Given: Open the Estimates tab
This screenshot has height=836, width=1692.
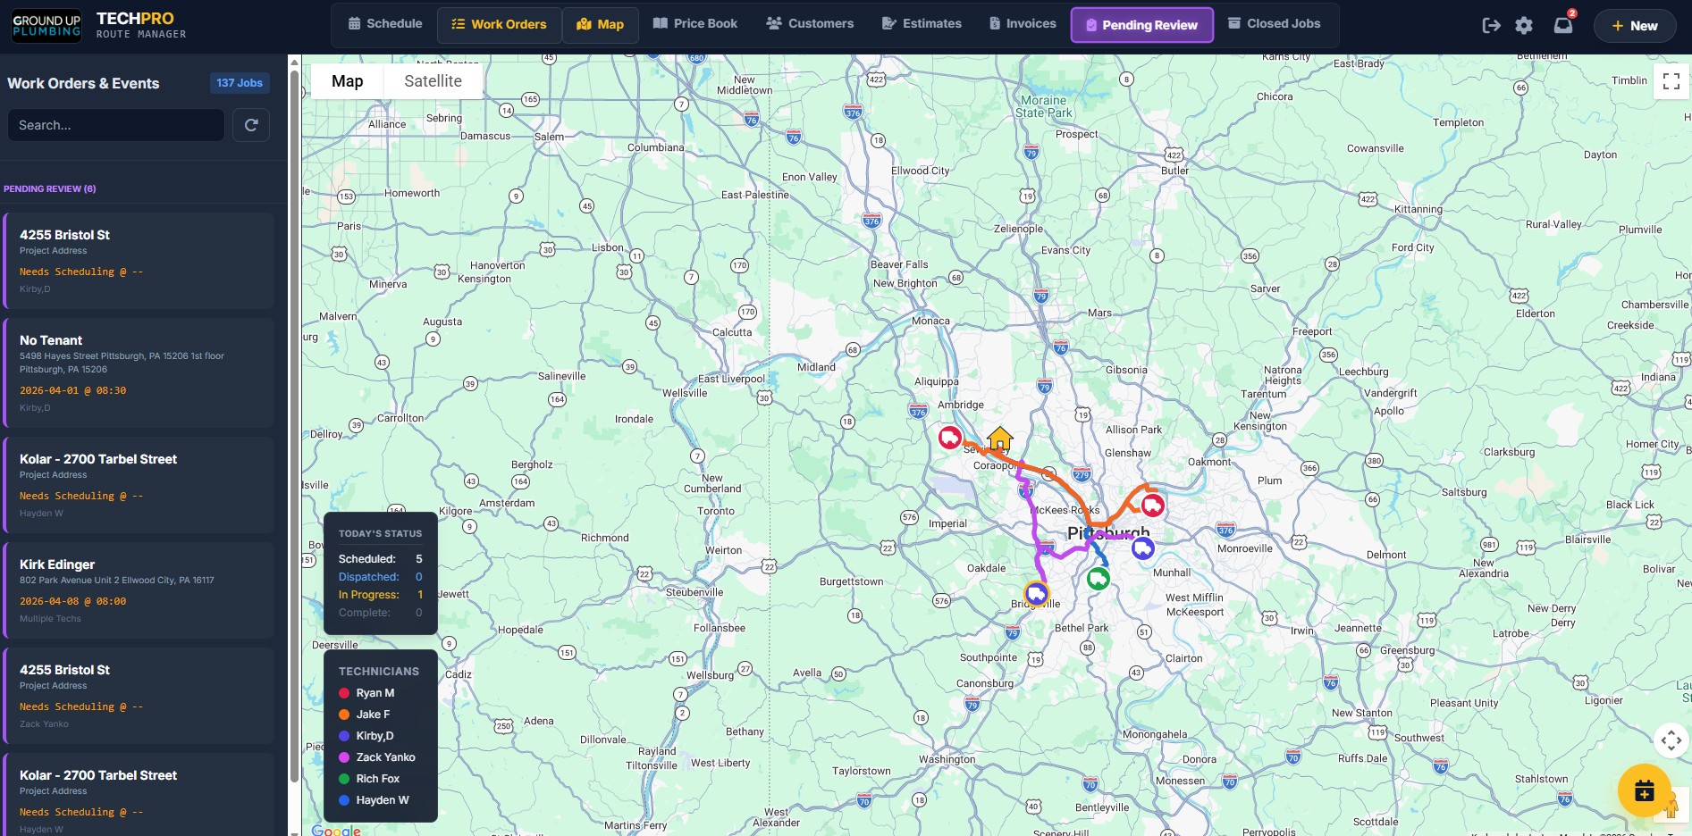Looking at the screenshot, I should click(x=922, y=24).
